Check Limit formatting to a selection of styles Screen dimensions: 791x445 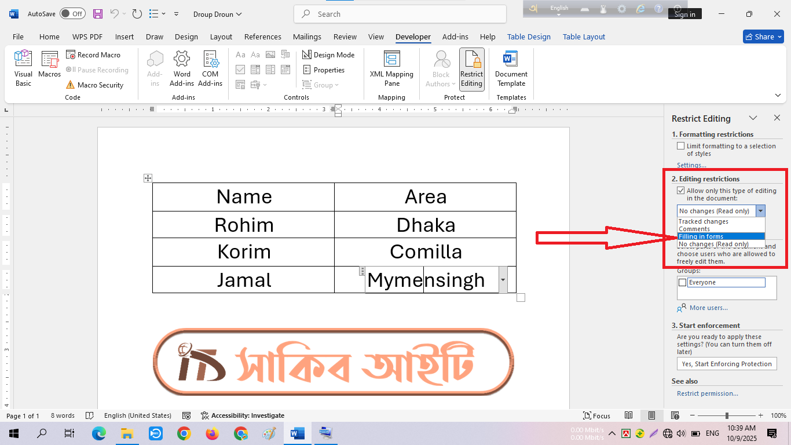point(681,146)
